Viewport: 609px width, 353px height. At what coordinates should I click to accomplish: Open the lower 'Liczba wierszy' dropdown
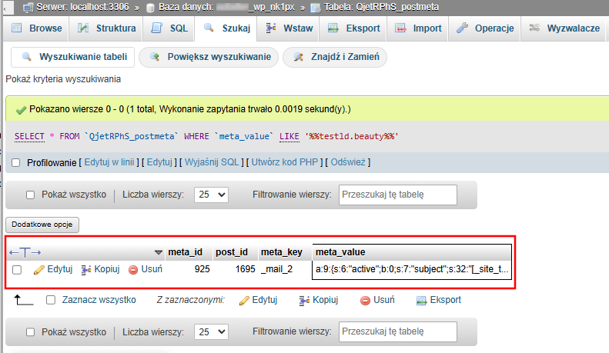(211, 331)
